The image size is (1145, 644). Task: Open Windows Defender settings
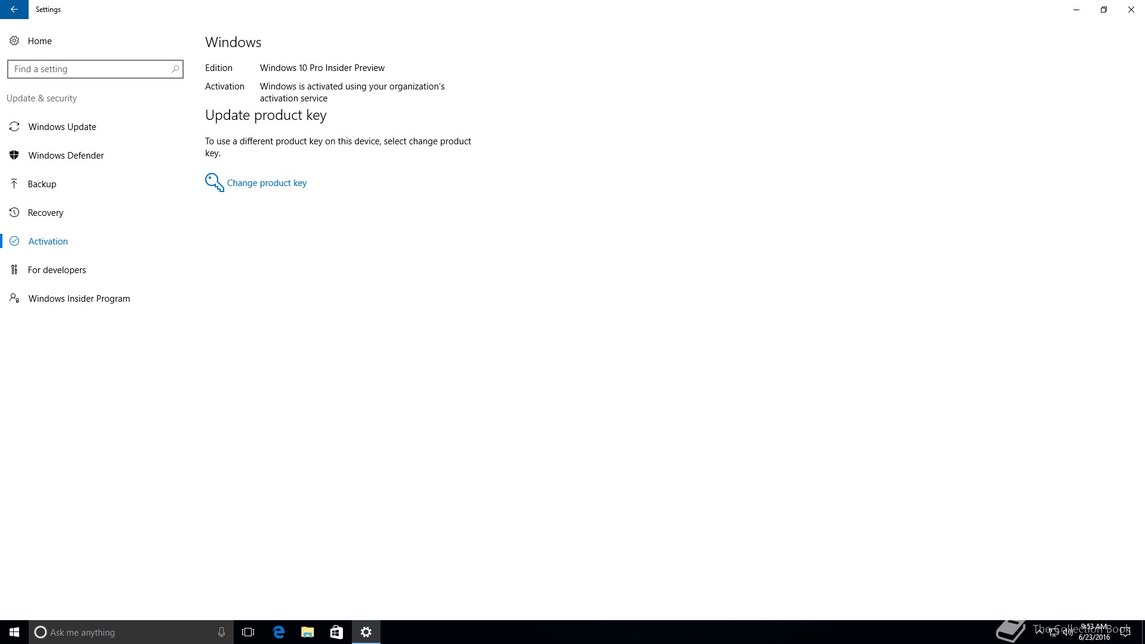66,155
